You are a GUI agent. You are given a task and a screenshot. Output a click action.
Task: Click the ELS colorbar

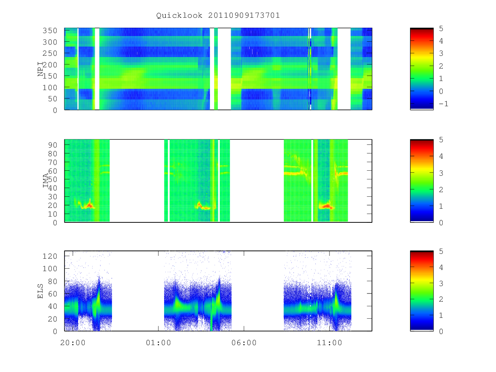coord(422,291)
